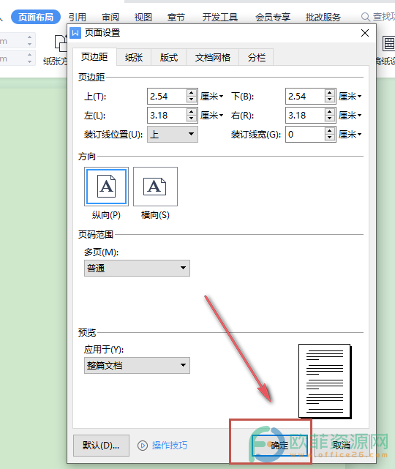Screen dimensions: 395x469
Task: Switch to the 版式 tab
Action: tap(169, 57)
